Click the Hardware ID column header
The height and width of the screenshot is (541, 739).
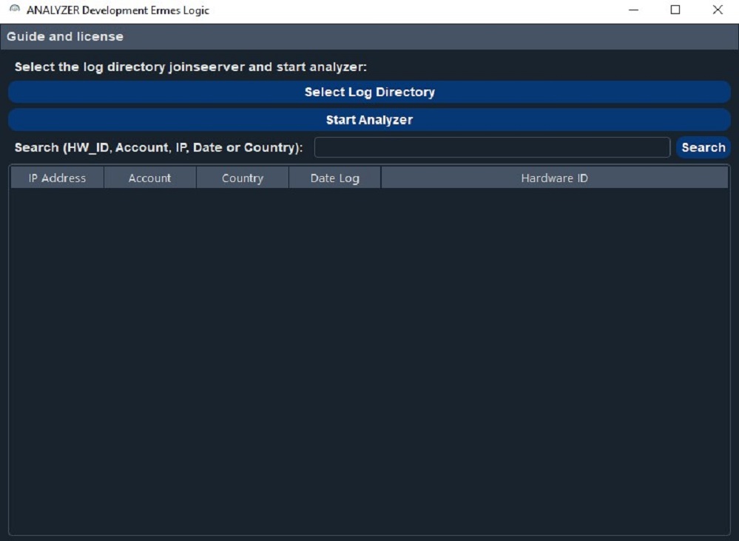[x=554, y=178]
